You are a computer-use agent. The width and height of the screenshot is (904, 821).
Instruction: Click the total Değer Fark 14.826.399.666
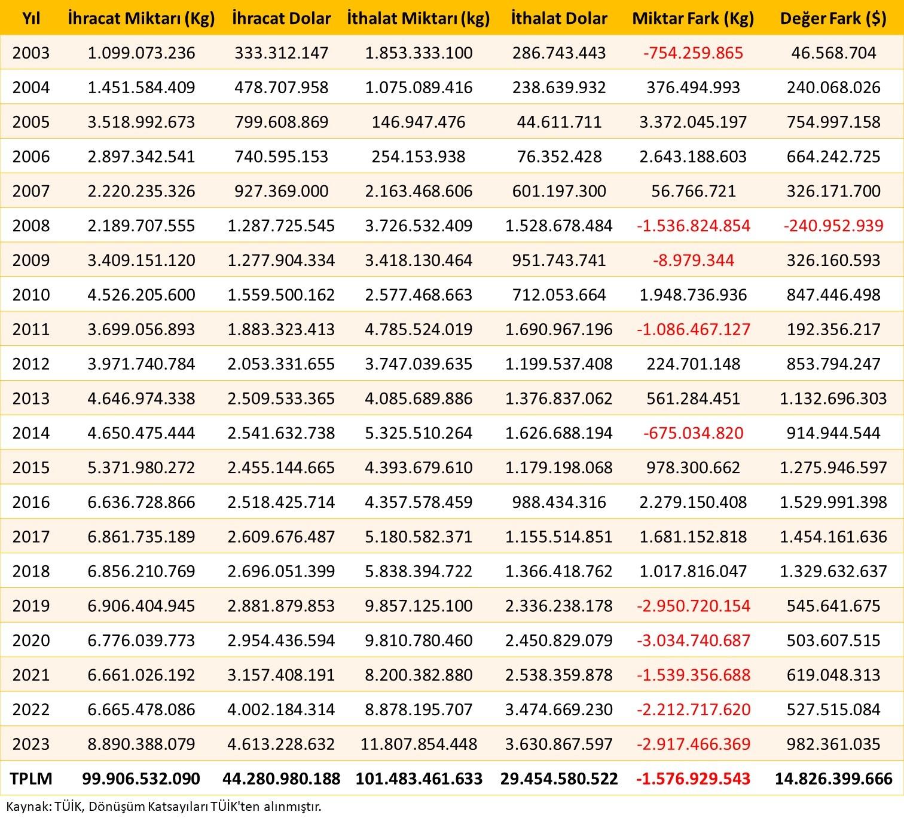pyautogui.click(x=833, y=779)
